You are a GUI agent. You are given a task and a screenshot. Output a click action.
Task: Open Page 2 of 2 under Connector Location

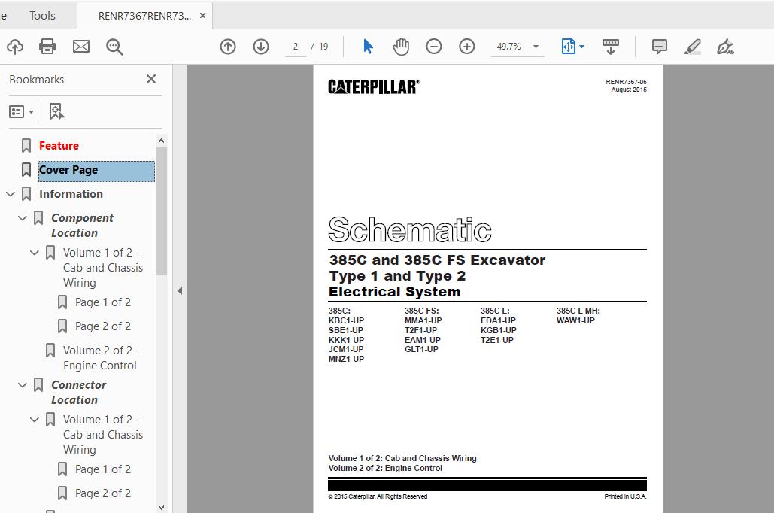(x=102, y=493)
